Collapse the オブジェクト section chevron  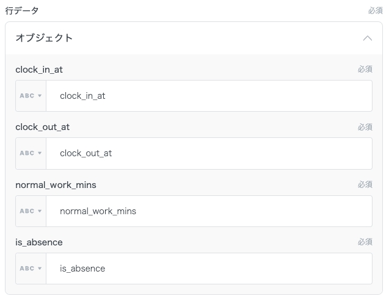[x=367, y=38]
